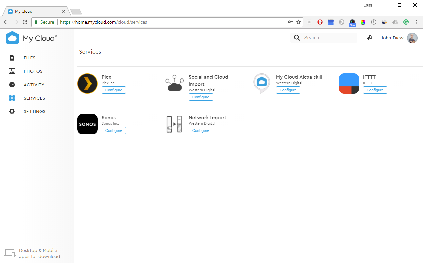Open the Activity clock icon
The width and height of the screenshot is (423, 263).
click(12, 85)
